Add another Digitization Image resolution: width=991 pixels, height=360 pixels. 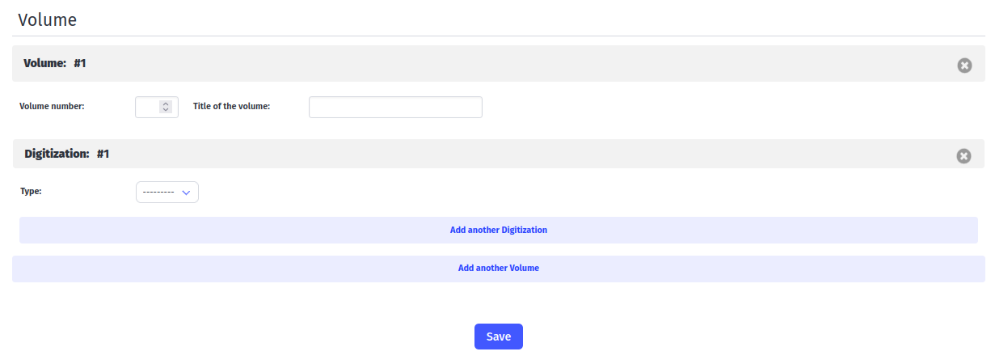coord(498,230)
